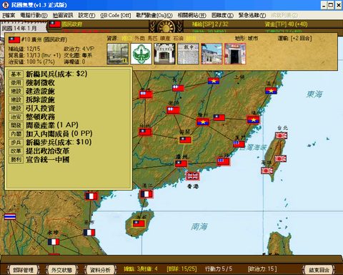
Task: Select the French flag near 永珍
Action: [x=54, y=242]
